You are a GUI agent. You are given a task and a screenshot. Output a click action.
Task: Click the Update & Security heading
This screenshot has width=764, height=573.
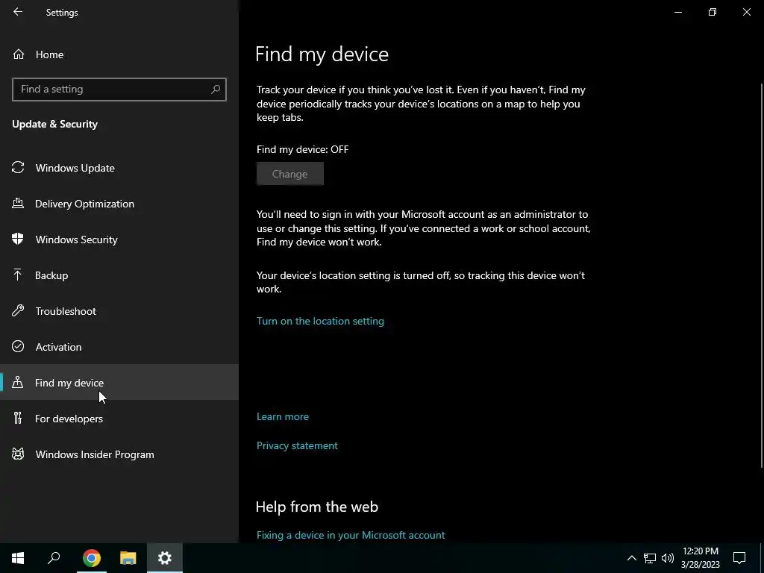(x=55, y=125)
